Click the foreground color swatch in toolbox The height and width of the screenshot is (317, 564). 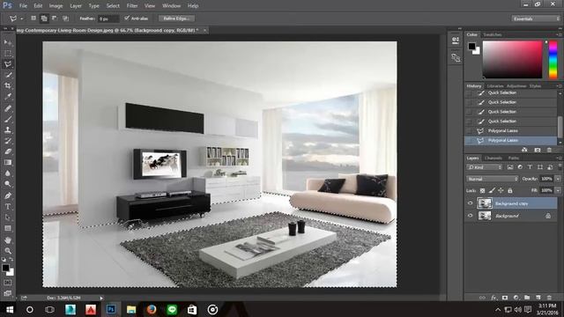click(5, 268)
